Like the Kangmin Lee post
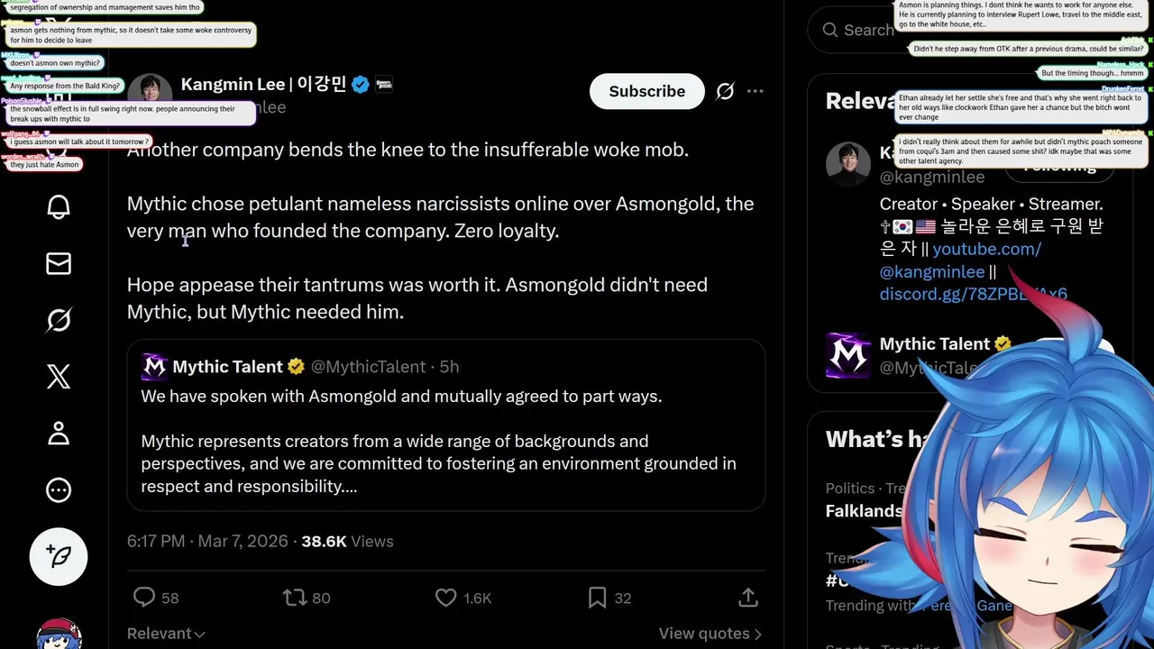Viewport: 1154px width, 649px height. [x=446, y=597]
